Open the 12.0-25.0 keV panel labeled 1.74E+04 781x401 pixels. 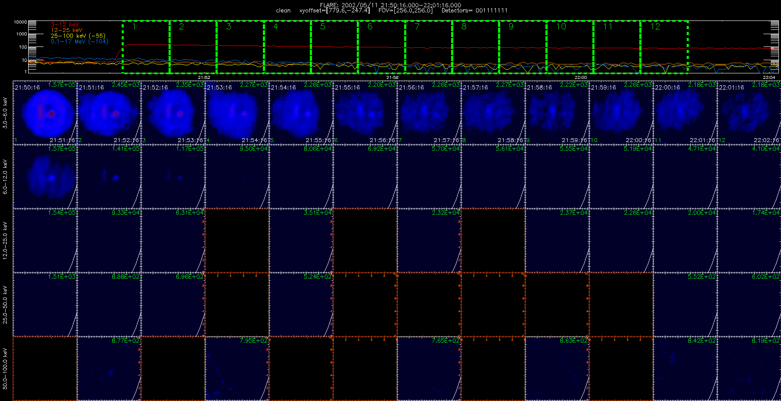(x=749, y=240)
